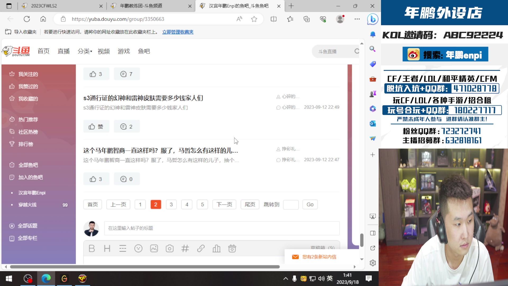Insert a link with chain icon
508x286 pixels.
(x=201, y=248)
